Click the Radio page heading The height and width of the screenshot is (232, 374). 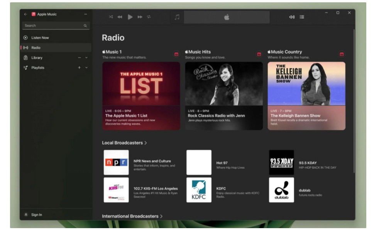(113, 38)
